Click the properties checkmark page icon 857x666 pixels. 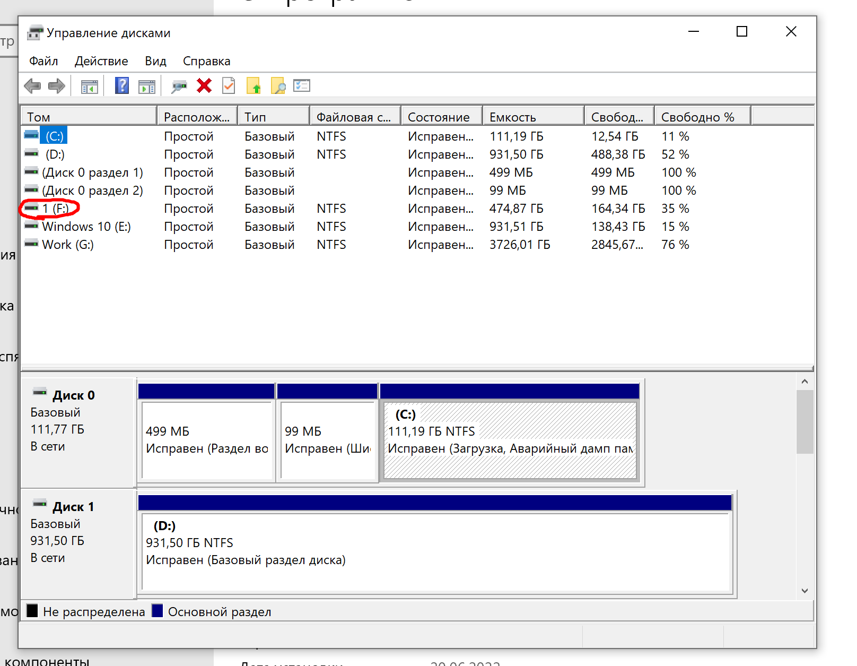point(229,85)
